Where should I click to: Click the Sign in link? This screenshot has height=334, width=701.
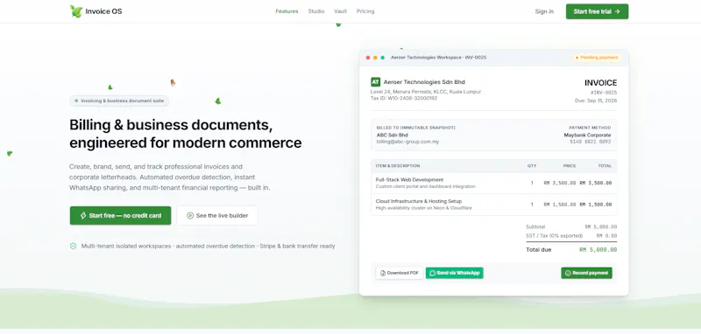coord(544,11)
